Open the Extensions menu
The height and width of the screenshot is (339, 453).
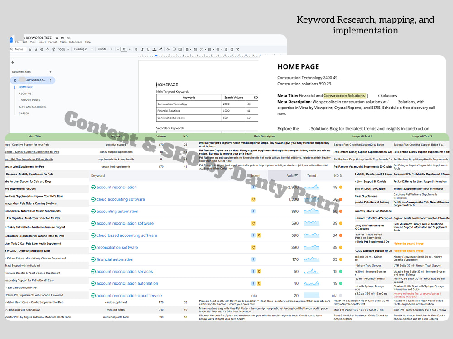(76, 42)
